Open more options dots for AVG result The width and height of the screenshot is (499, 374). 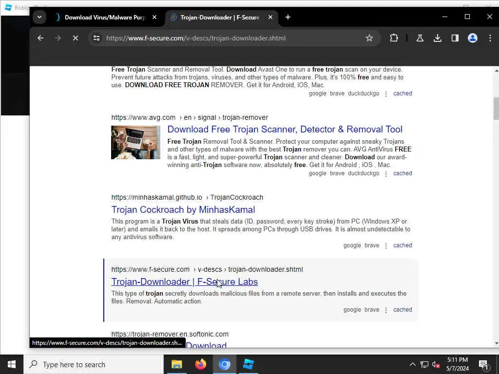click(x=386, y=174)
